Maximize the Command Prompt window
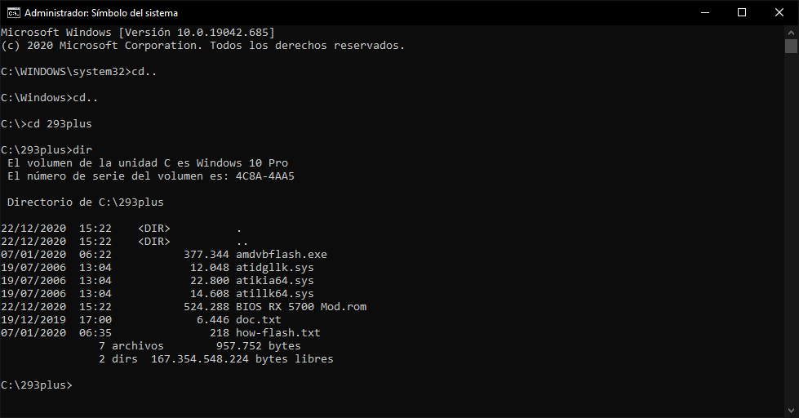 (742, 13)
